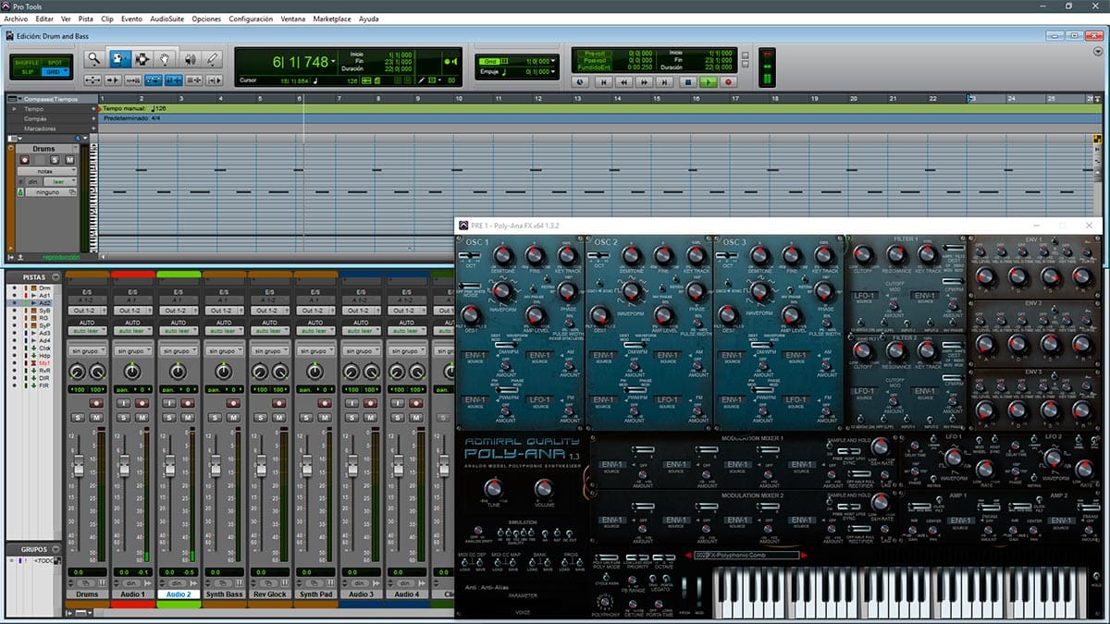
Task: Click the FX-Polyphonic Comb preset field
Action: tap(746, 556)
